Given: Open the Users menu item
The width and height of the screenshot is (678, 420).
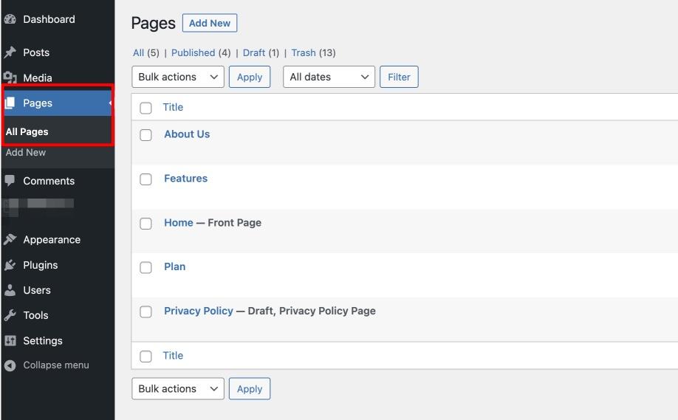Looking at the screenshot, I should tap(37, 290).
